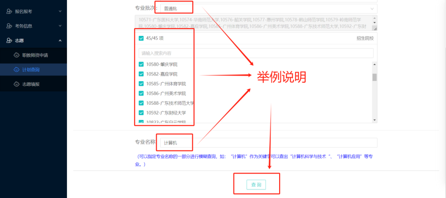This screenshot has width=446, height=198.
Task: Click scroll-down arrow of school list
Action: (375, 120)
